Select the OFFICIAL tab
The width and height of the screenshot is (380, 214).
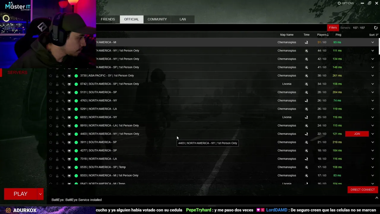pos(132,19)
